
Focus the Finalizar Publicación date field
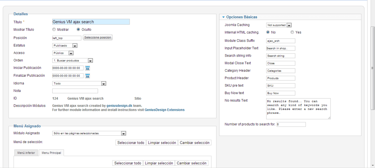[x=68, y=76]
